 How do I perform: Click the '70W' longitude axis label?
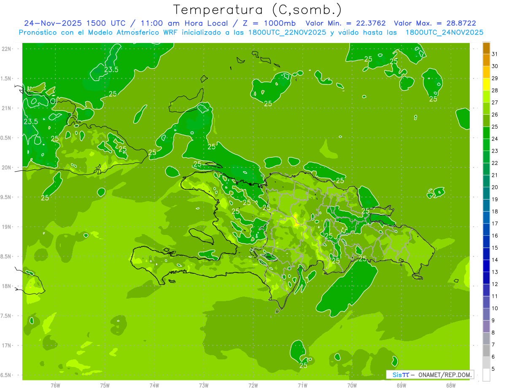click(x=352, y=385)
